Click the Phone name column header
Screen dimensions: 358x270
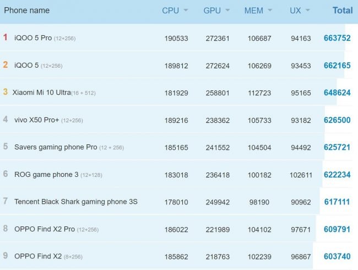tap(27, 10)
